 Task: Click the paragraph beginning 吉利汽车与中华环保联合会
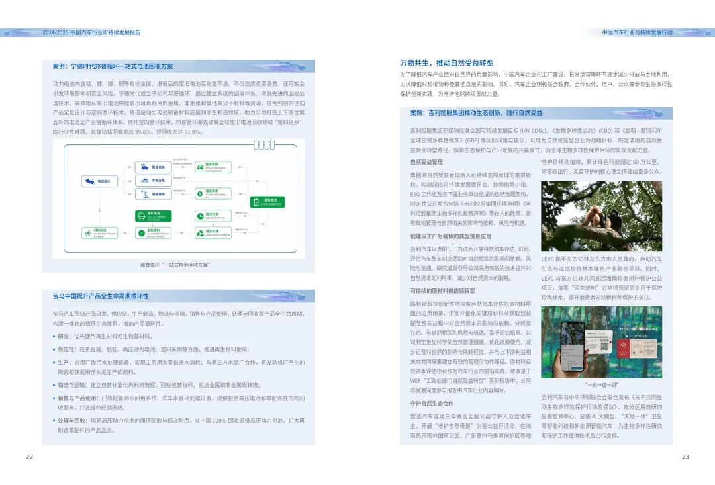click(601, 416)
